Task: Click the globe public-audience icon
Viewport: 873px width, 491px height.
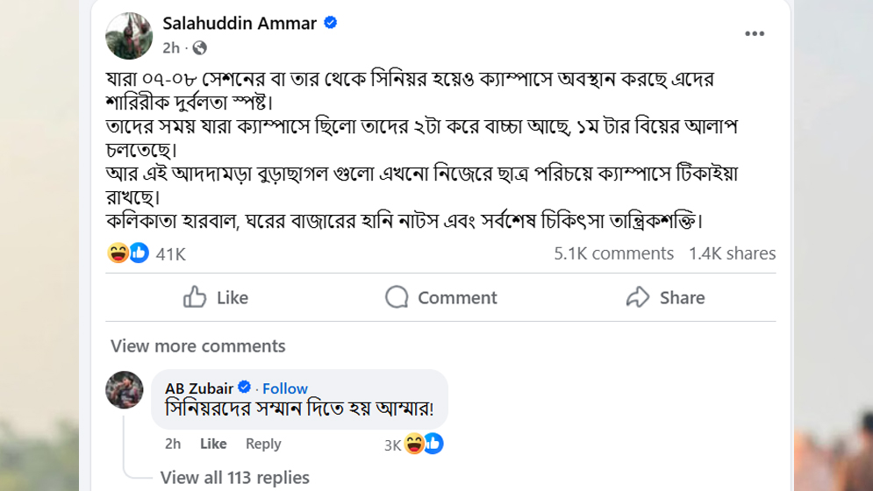Action: click(200, 47)
